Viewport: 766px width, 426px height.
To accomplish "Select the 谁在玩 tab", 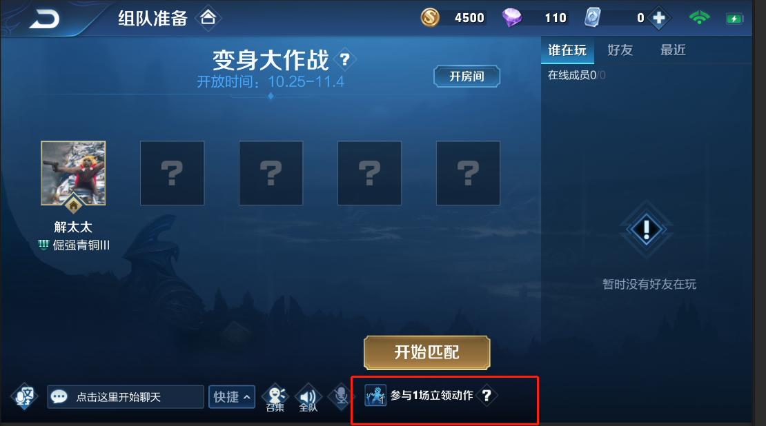I will tap(567, 50).
